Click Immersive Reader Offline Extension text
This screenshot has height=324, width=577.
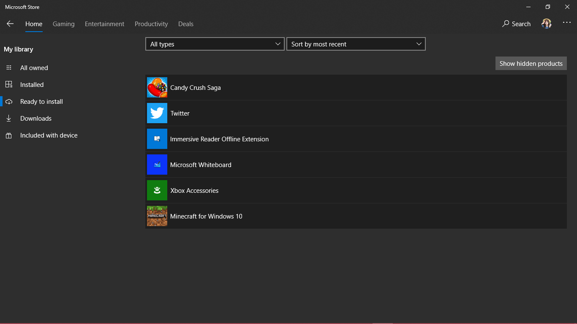pyautogui.click(x=219, y=139)
